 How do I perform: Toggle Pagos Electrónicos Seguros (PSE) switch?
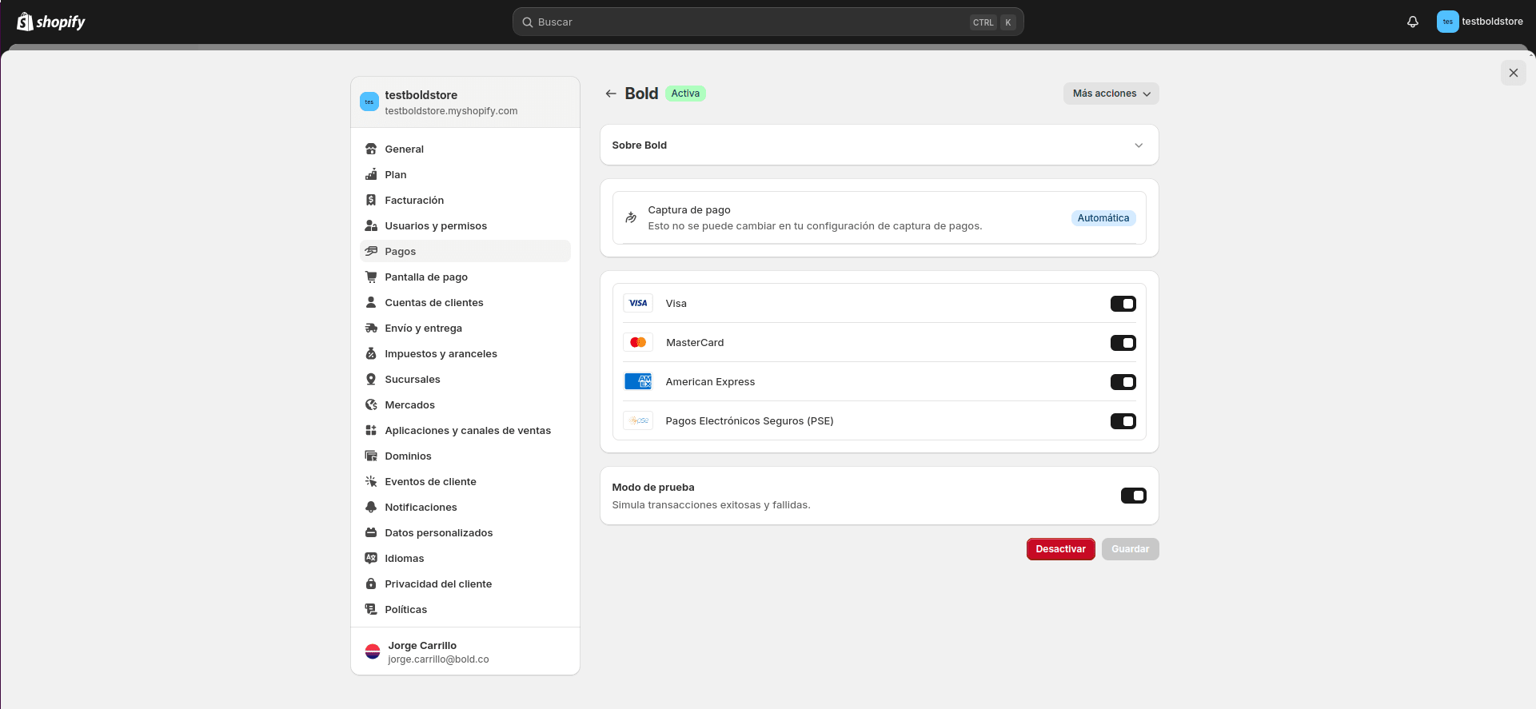point(1123,421)
